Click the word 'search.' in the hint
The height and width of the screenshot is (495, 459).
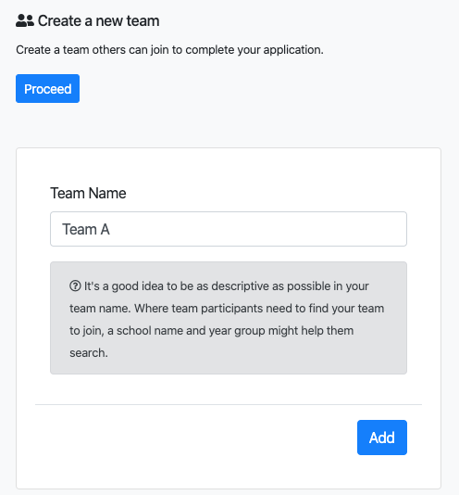coord(89,353)
